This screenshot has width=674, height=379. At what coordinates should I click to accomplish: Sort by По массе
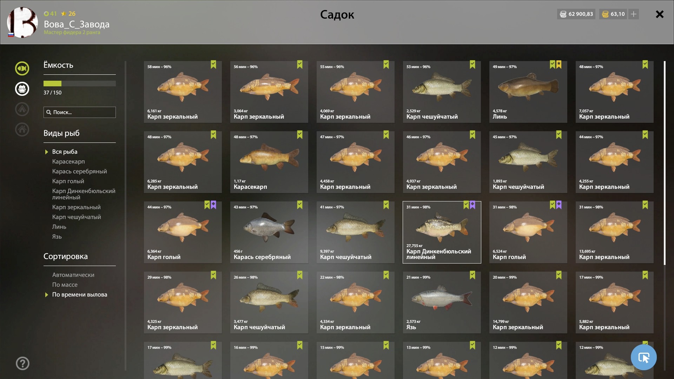pyautogui.click(x=65, y=285)
